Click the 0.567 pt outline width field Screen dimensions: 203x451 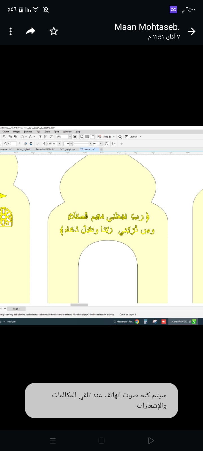51,144
